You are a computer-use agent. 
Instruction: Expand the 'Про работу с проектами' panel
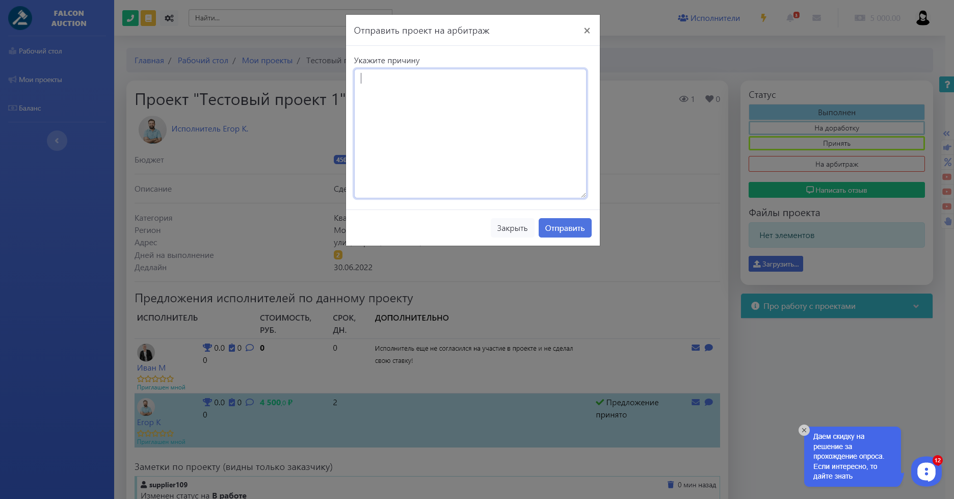click(x=836, y=306)
